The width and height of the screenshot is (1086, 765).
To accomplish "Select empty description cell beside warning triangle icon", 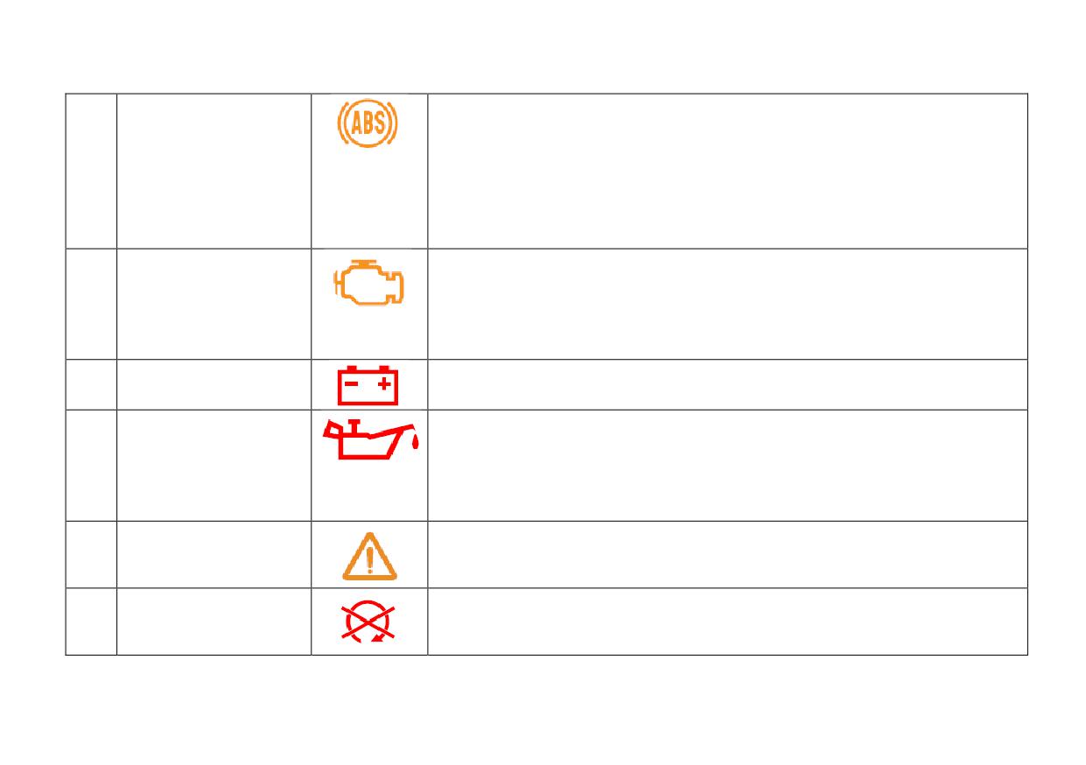I will click(727, 554).
